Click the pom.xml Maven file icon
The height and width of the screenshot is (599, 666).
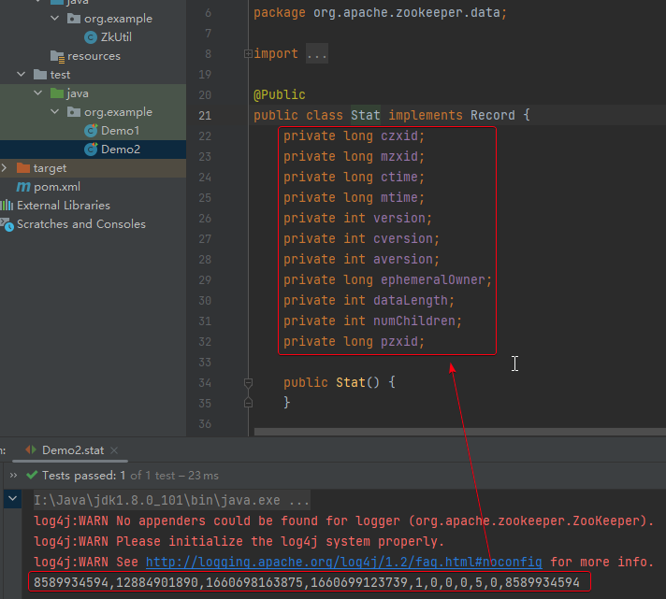pos(23,187)
